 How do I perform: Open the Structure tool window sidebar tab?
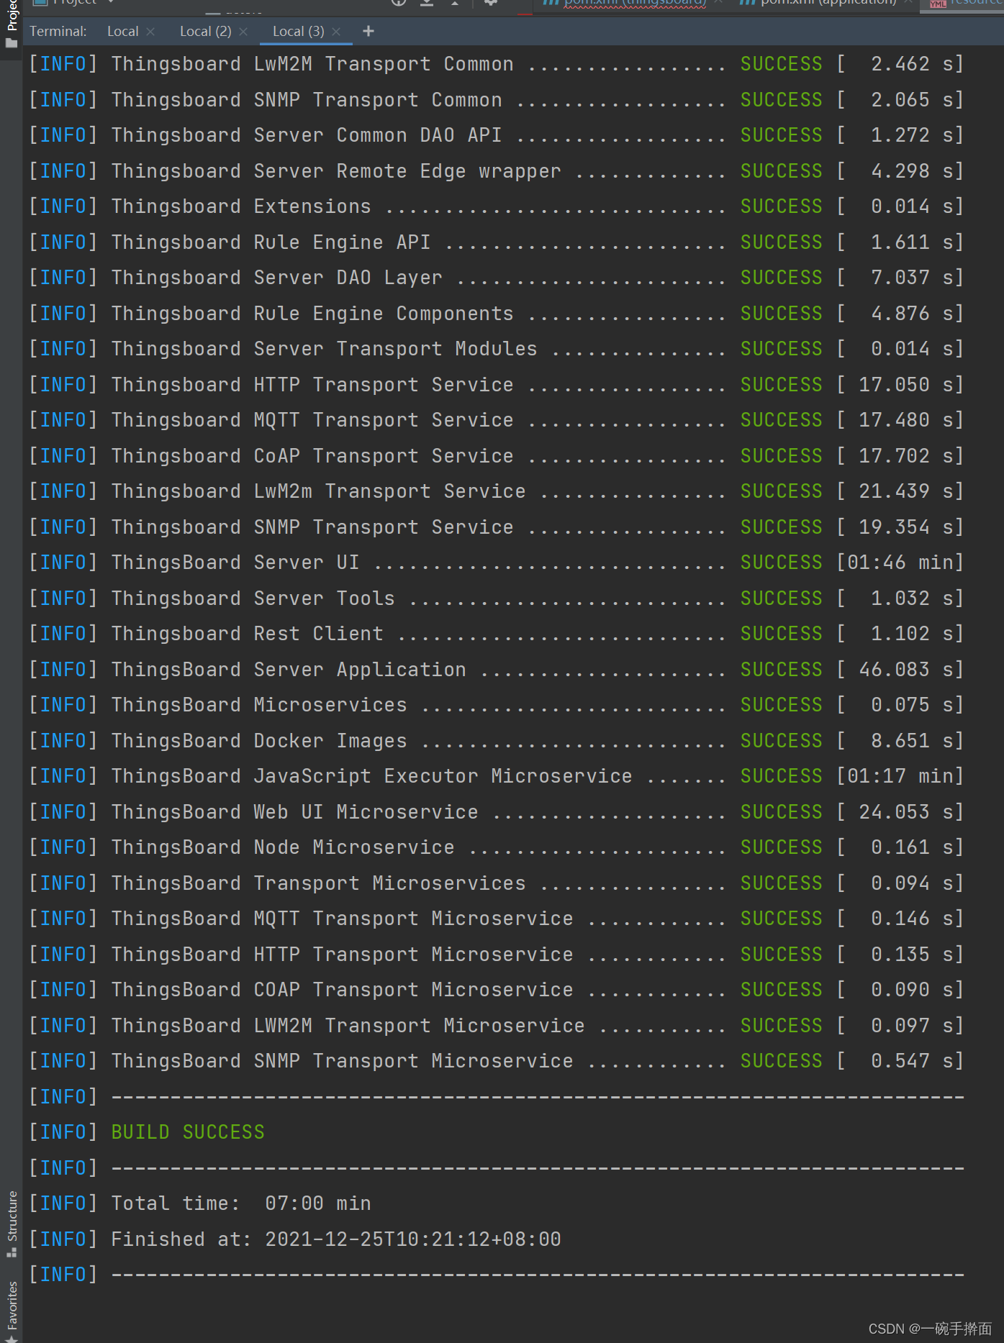11,1223
